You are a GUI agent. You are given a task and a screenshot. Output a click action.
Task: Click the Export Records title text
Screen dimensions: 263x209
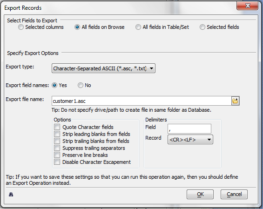coord(23,8)
